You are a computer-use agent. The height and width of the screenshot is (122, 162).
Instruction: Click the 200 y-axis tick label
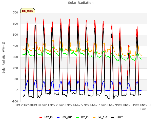tap(15, 68)
